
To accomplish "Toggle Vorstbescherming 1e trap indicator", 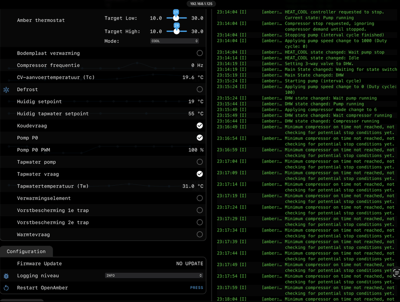I will tap(199, 210).
